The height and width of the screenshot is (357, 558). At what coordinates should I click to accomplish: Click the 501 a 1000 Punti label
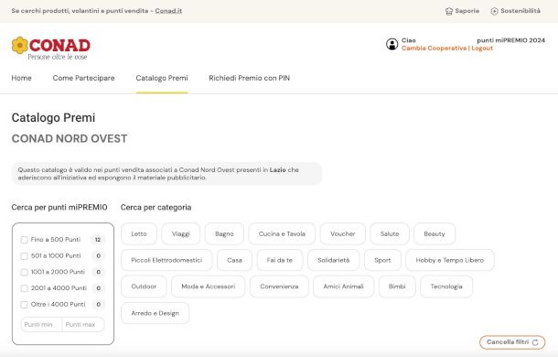click(x=56, y=255)
